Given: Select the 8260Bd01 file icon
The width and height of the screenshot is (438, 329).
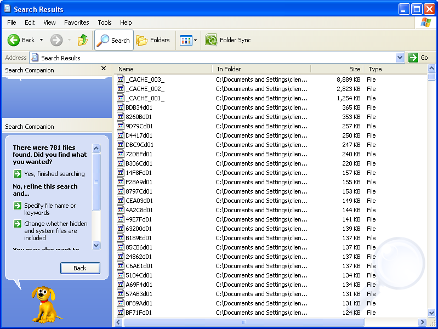Looking at the screenshot, I should [x=121, y=117].
